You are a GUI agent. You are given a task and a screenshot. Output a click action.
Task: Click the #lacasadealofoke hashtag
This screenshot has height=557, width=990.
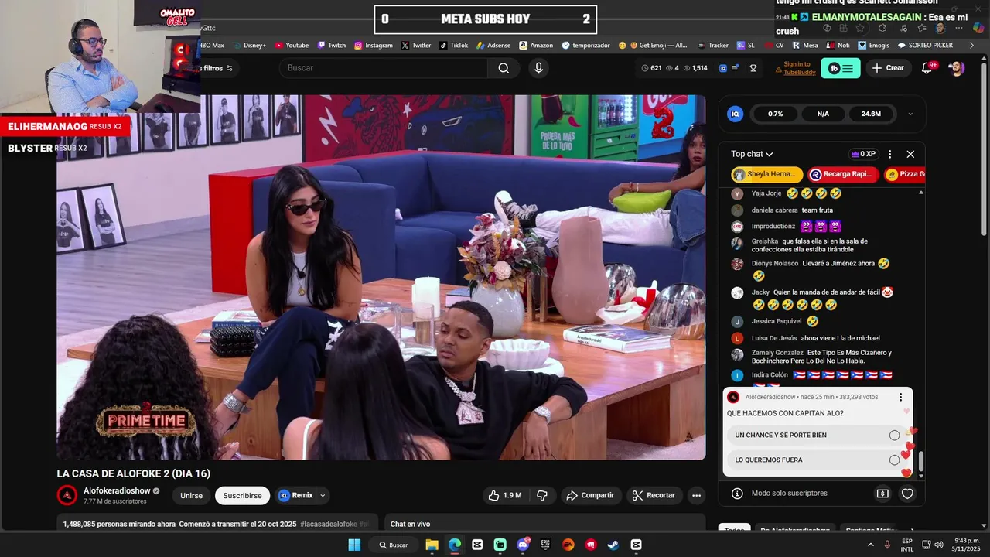pyautogui.click(x=329, y=524)
